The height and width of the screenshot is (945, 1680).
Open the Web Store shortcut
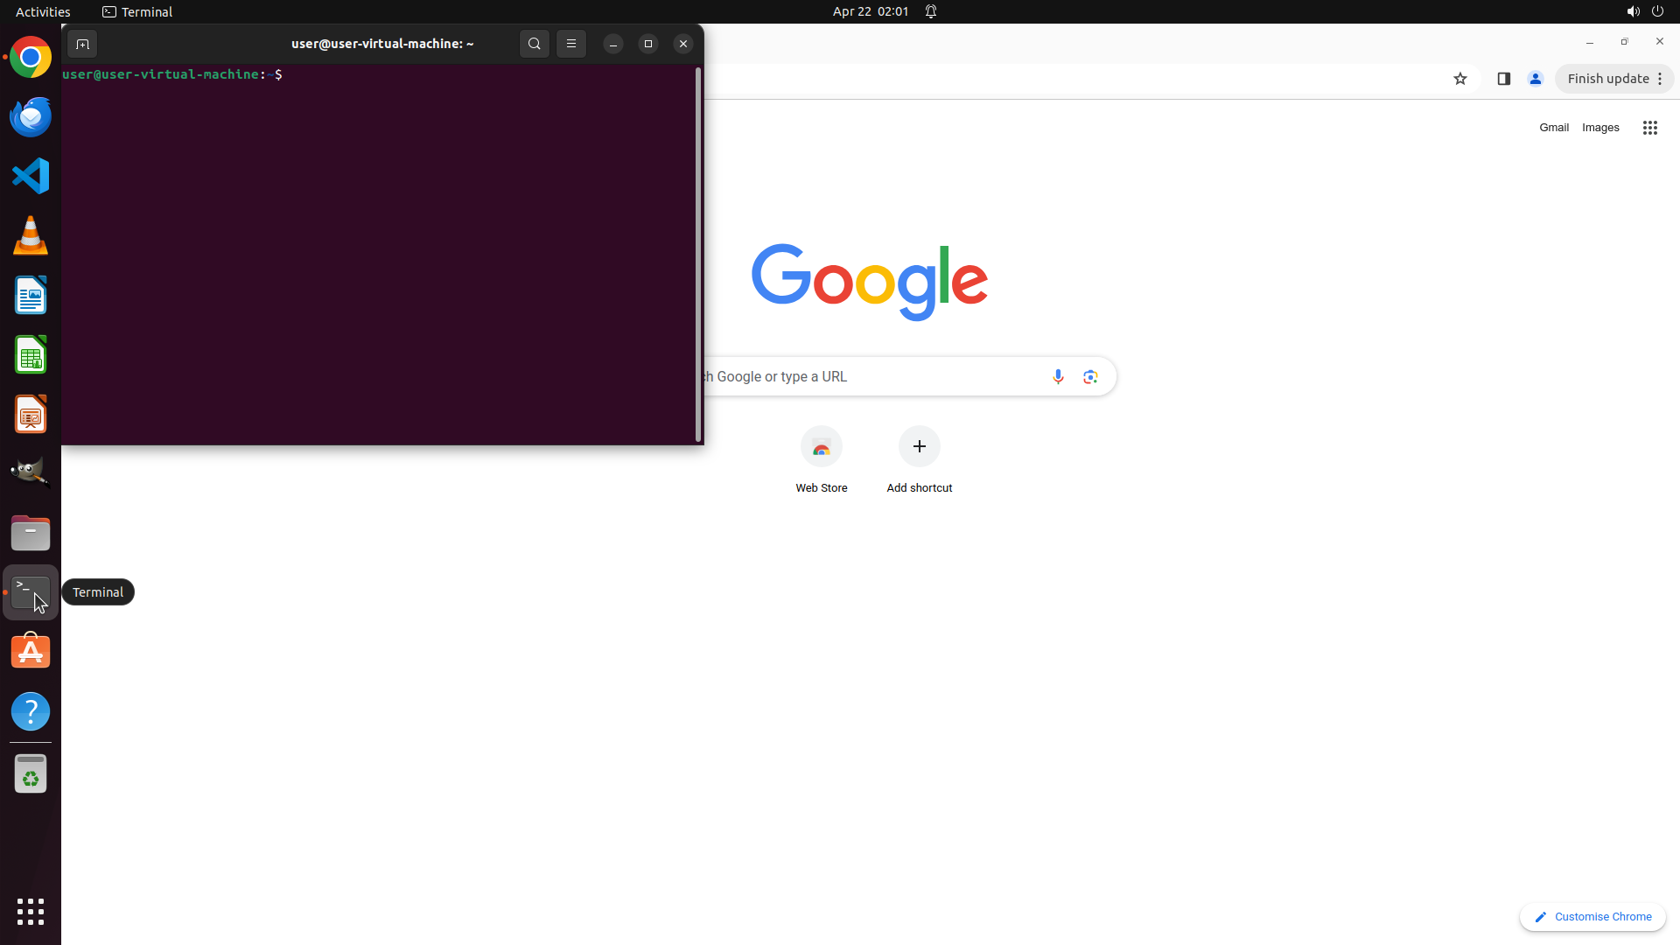click(821, 447)
